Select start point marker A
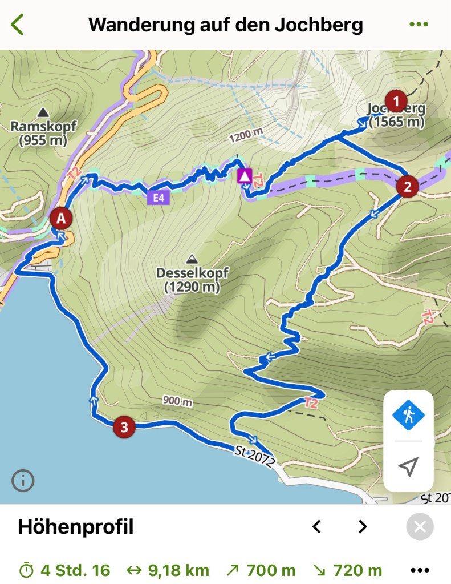The image size is (451, 584). 61,218
